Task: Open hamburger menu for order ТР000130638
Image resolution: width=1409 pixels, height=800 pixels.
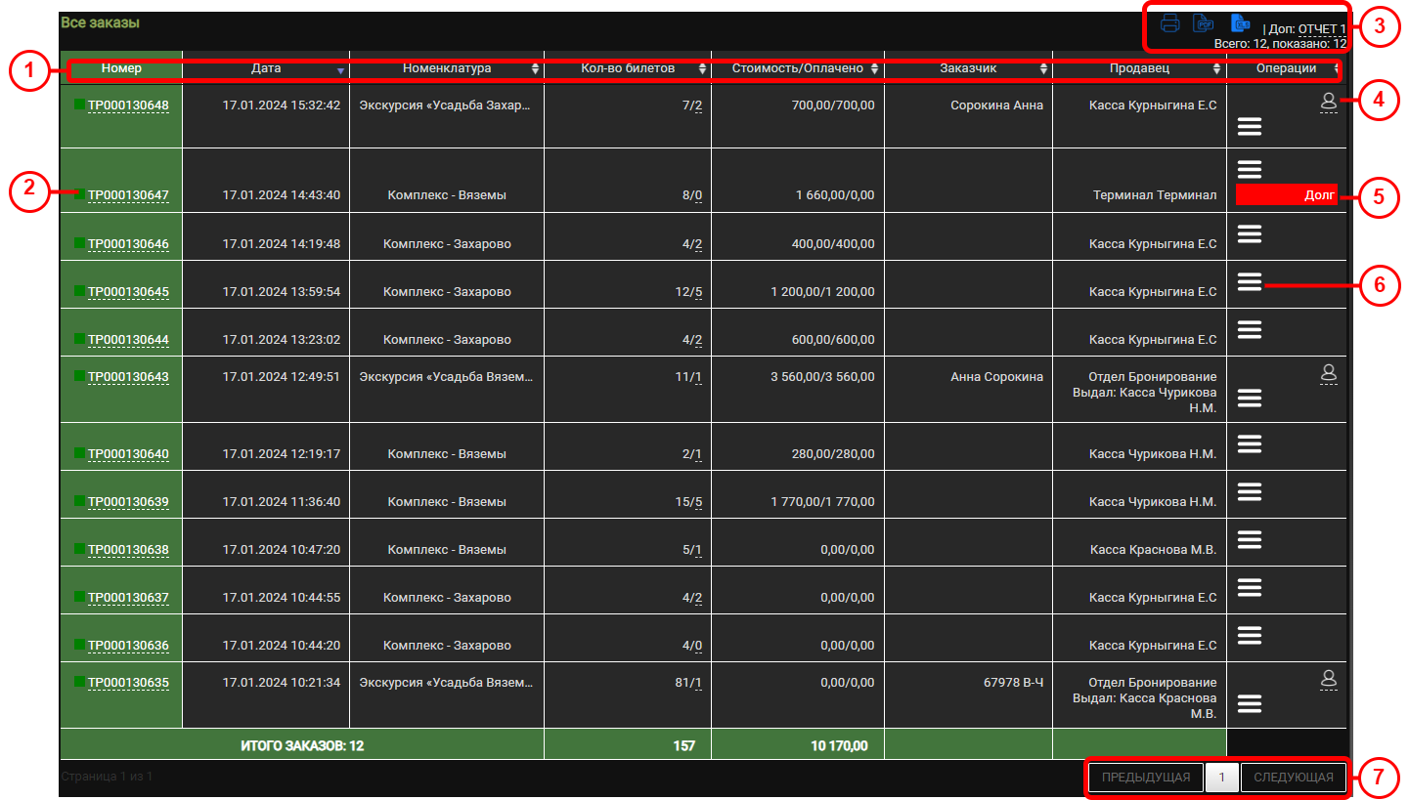Action: point(1250,539)
